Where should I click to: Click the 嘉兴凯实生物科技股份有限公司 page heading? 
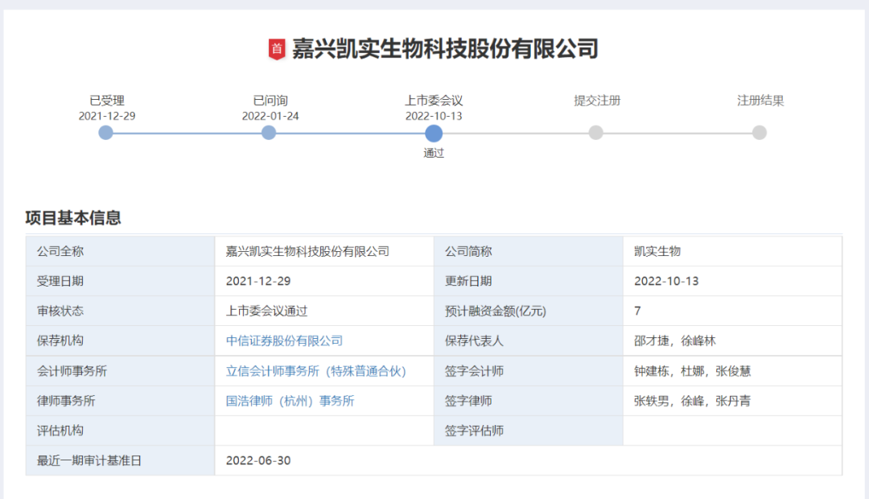click(x=445, y=49)
